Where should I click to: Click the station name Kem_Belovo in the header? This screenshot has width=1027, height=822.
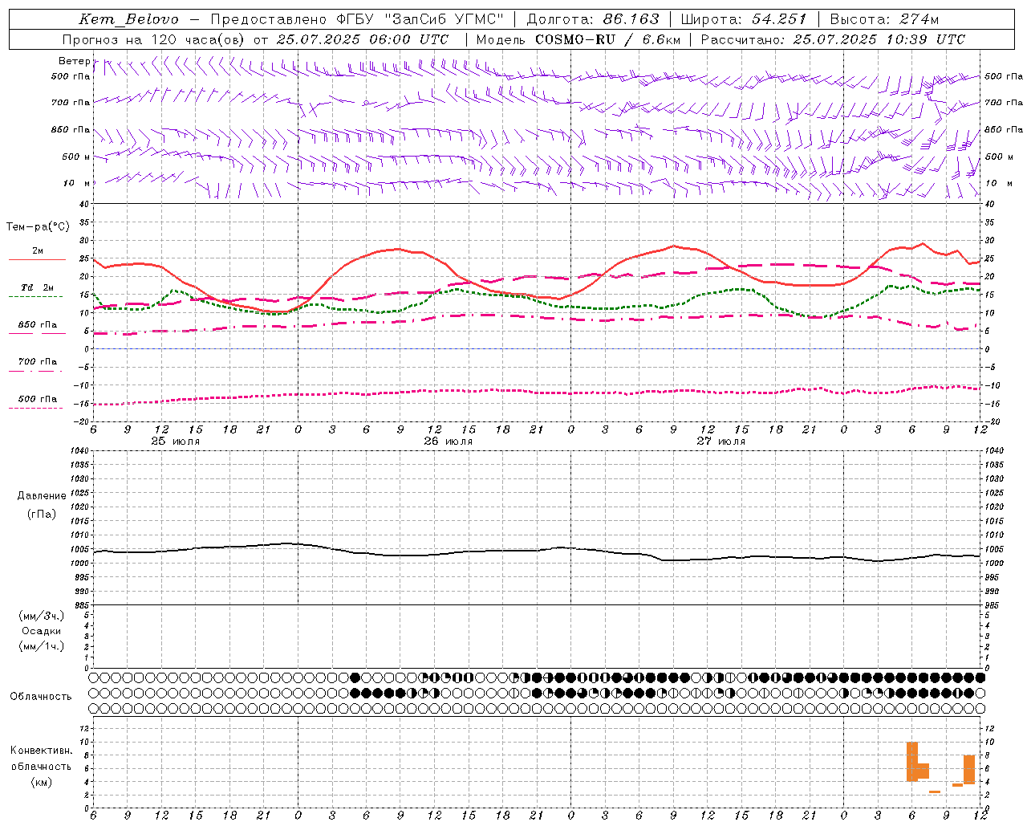tap(129, 19)
